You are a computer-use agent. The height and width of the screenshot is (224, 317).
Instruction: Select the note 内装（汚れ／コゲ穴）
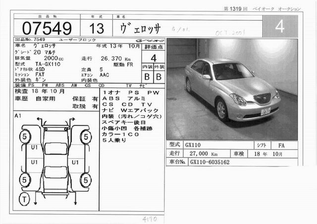pyautogui.click(x=132, y=116)
